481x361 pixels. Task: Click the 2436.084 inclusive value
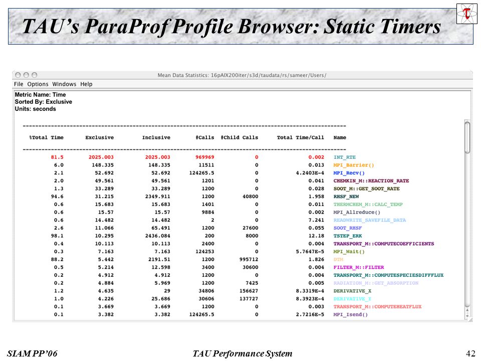point(158,236)
